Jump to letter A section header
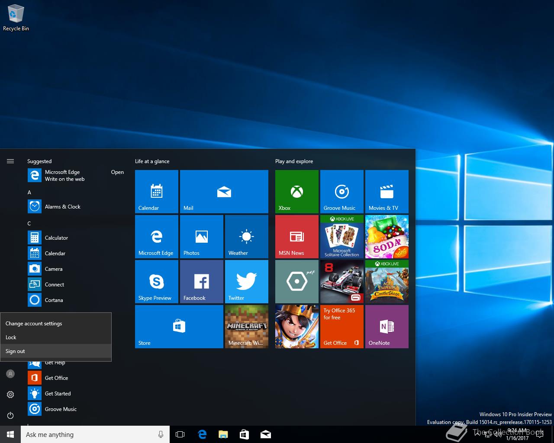 [x=29, y=193]
